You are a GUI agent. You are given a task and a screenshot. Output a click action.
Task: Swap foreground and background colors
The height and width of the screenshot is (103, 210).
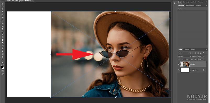3,65
